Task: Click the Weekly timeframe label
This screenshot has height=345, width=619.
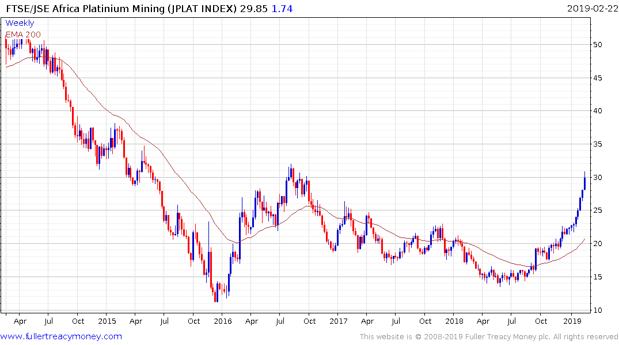Action: (x=20, y=23)
